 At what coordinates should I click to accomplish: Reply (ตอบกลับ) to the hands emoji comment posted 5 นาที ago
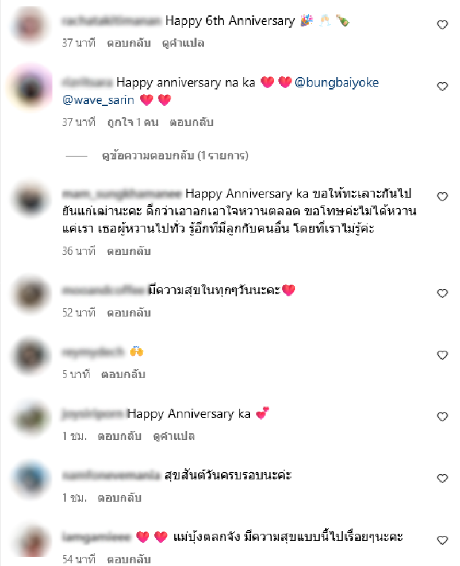click(123, 374)
